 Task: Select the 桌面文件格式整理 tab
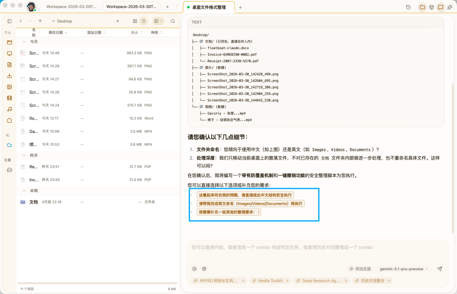tap(209, 7)
